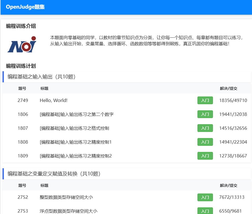Select problem number 1809

[x=23, y=156]
